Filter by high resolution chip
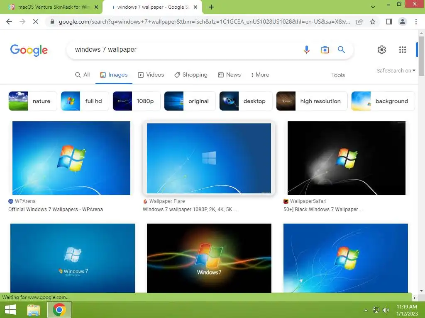The width and height of the screenshot is (425, 318). coord(312,101)
